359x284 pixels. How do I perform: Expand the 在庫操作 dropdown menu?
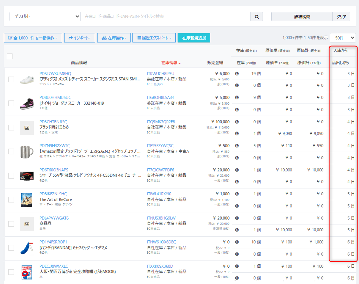(114, 38)
